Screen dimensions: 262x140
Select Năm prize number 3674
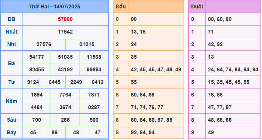point(65,107)
